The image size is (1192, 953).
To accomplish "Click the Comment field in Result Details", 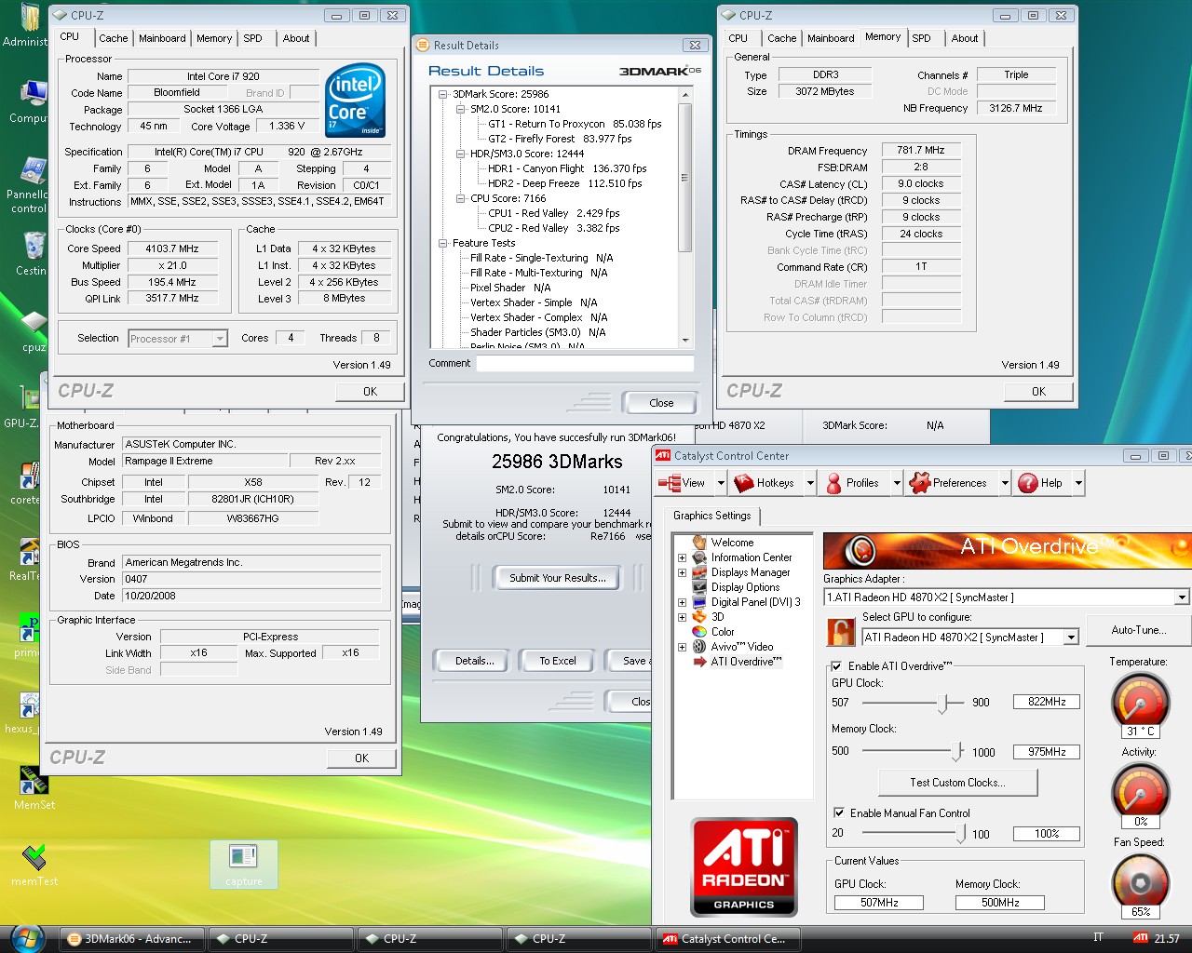I will (585, 364).
